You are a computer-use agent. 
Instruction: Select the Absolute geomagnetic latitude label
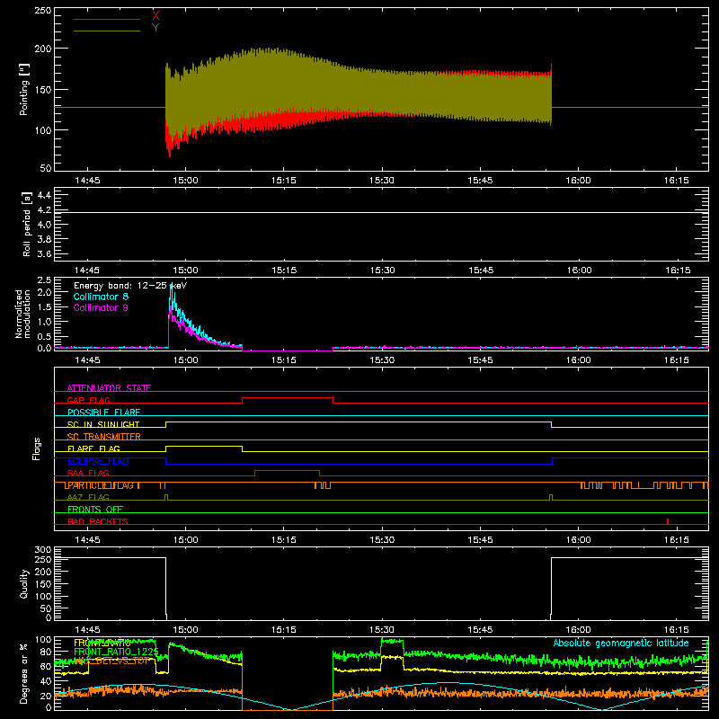(x=621, y=643)
